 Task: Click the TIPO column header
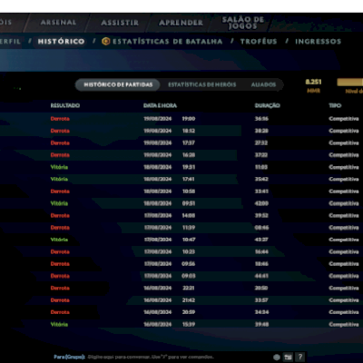335,105
